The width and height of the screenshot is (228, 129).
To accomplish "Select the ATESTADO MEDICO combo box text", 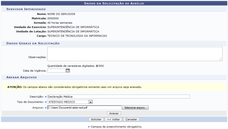I will pyautogui.click(x=68, y=102).
